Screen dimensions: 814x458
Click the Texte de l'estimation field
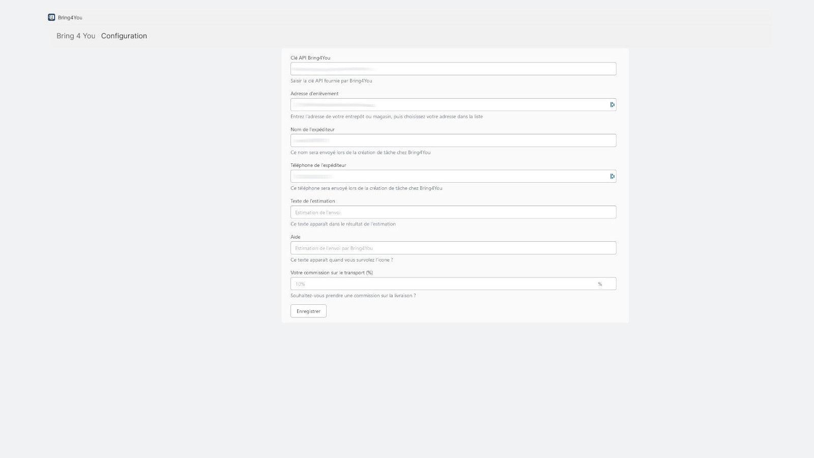[x=453, y=212]
